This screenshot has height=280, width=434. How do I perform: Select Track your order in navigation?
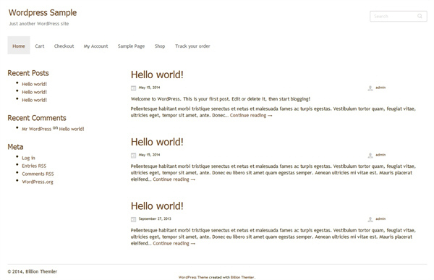[x=192, y=46]
